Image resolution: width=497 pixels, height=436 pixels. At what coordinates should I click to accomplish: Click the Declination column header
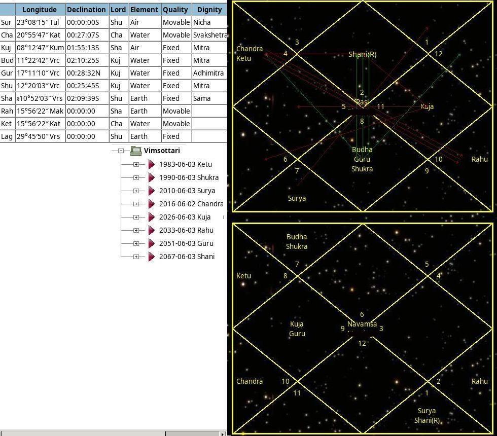(x=87, y=10)
